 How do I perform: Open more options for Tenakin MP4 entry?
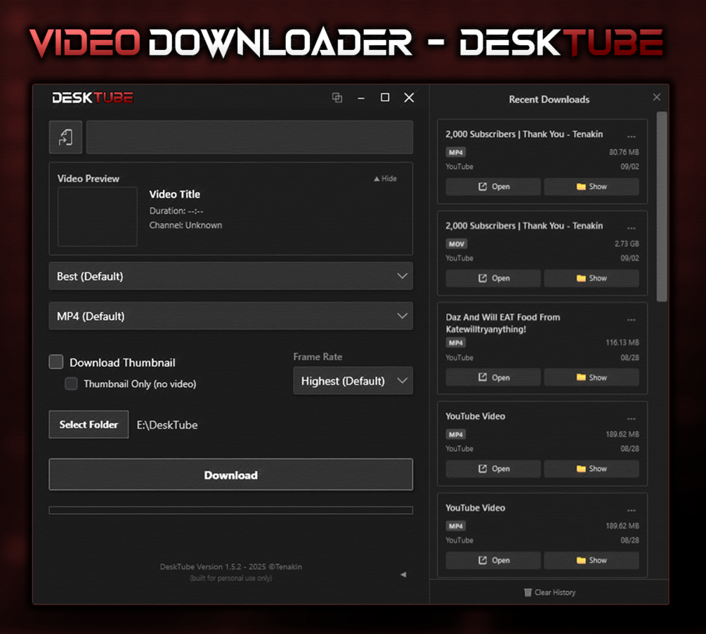pos(632,136)
